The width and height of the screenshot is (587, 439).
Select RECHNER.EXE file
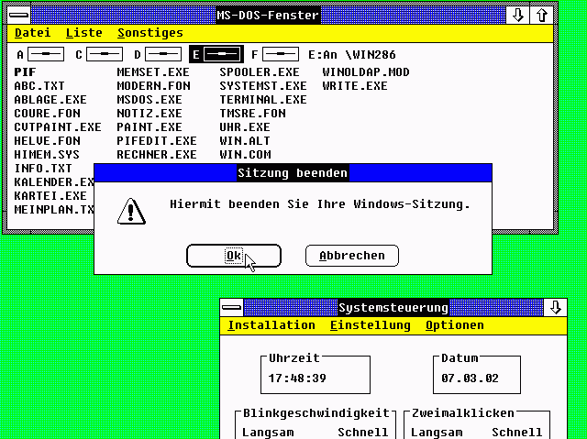point(157,155)
